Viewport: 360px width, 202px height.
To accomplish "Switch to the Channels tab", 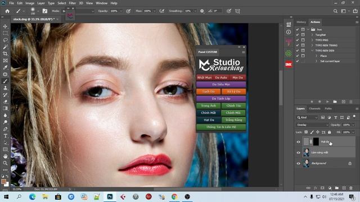I will pyautogui.click(x=314, y=108).
